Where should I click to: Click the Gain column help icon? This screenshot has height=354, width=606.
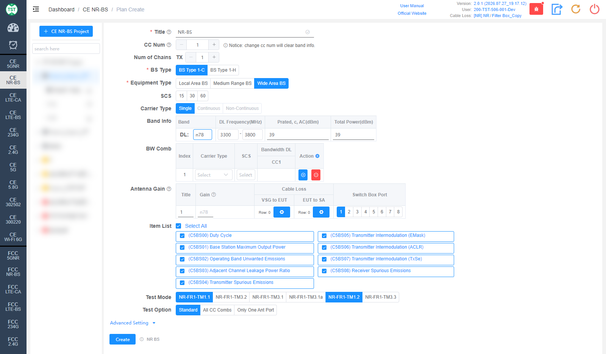tap(214, 194)
